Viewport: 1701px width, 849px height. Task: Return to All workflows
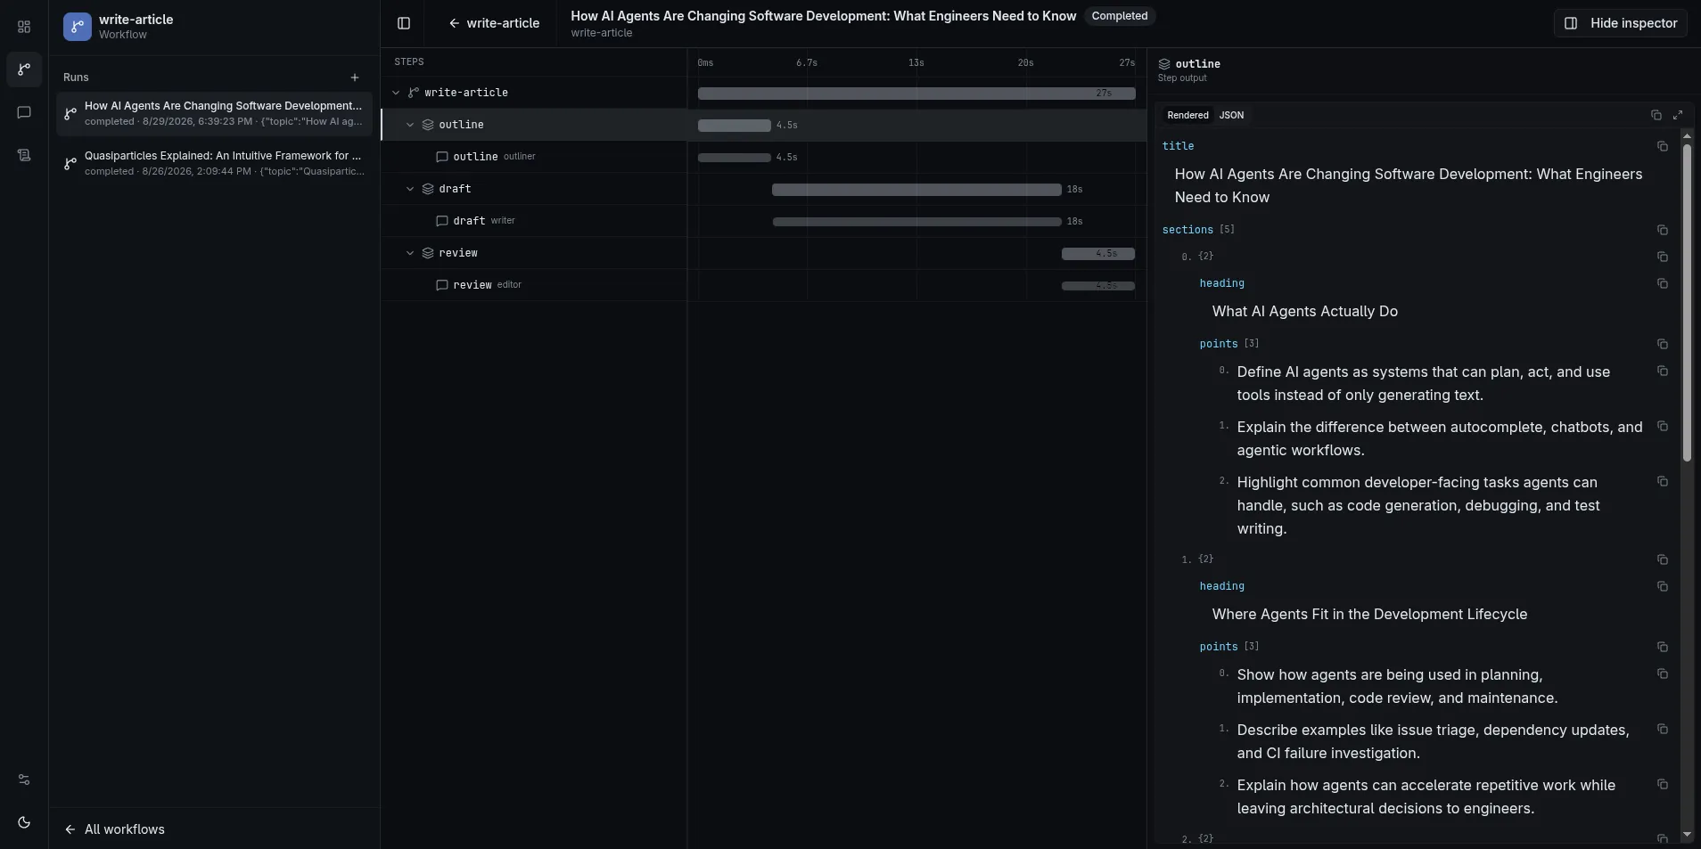point(114,829)
